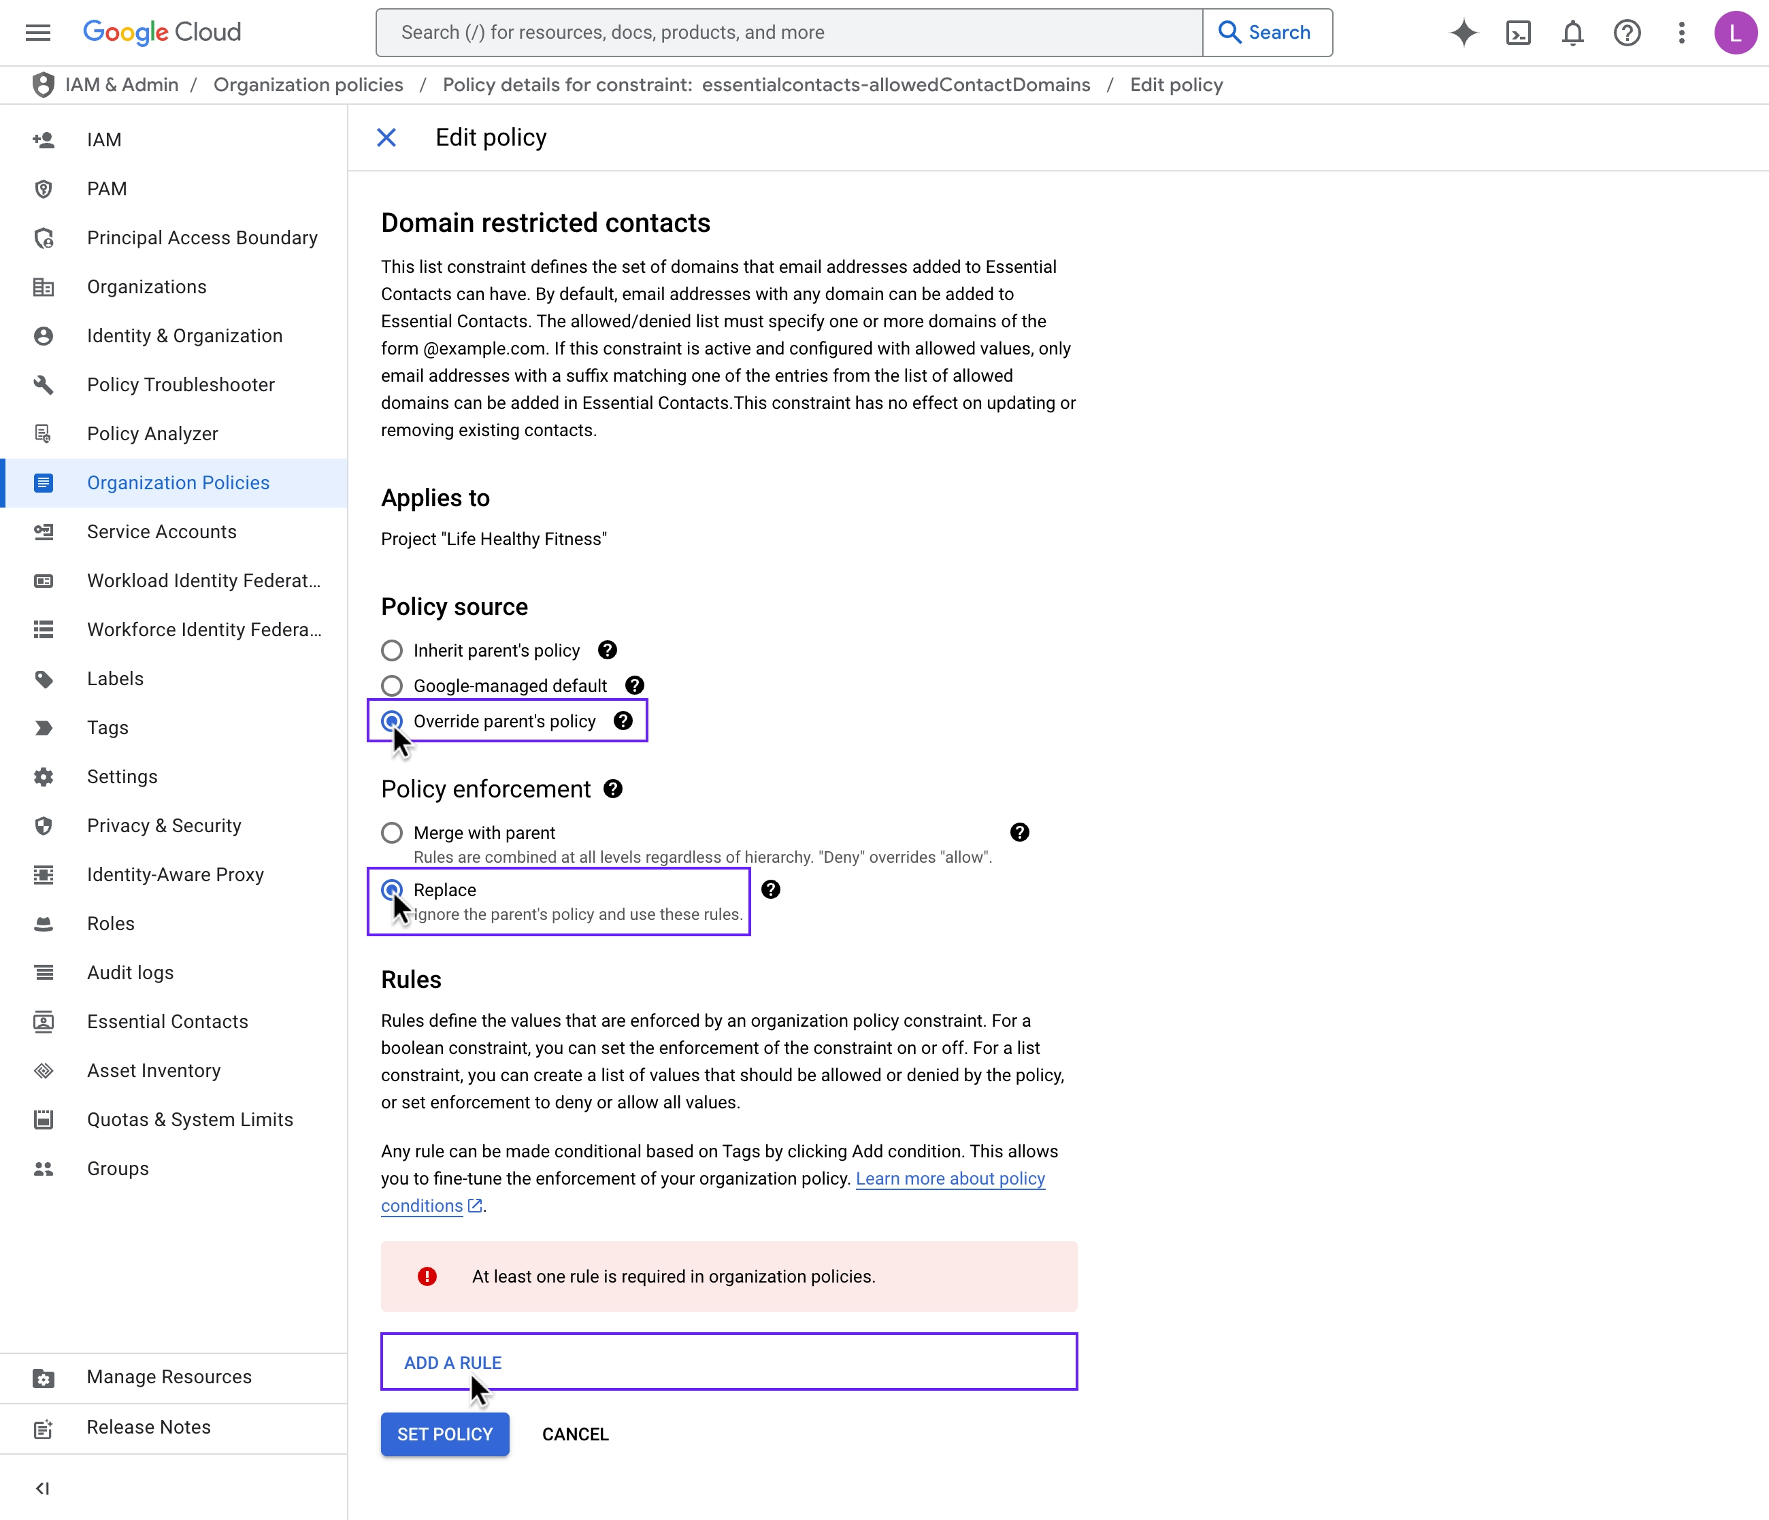Image resolution: width=1769 pixels, height=1520 pixels.
Task: Click help icon next to Replace option
Action: tap(770, 890)
